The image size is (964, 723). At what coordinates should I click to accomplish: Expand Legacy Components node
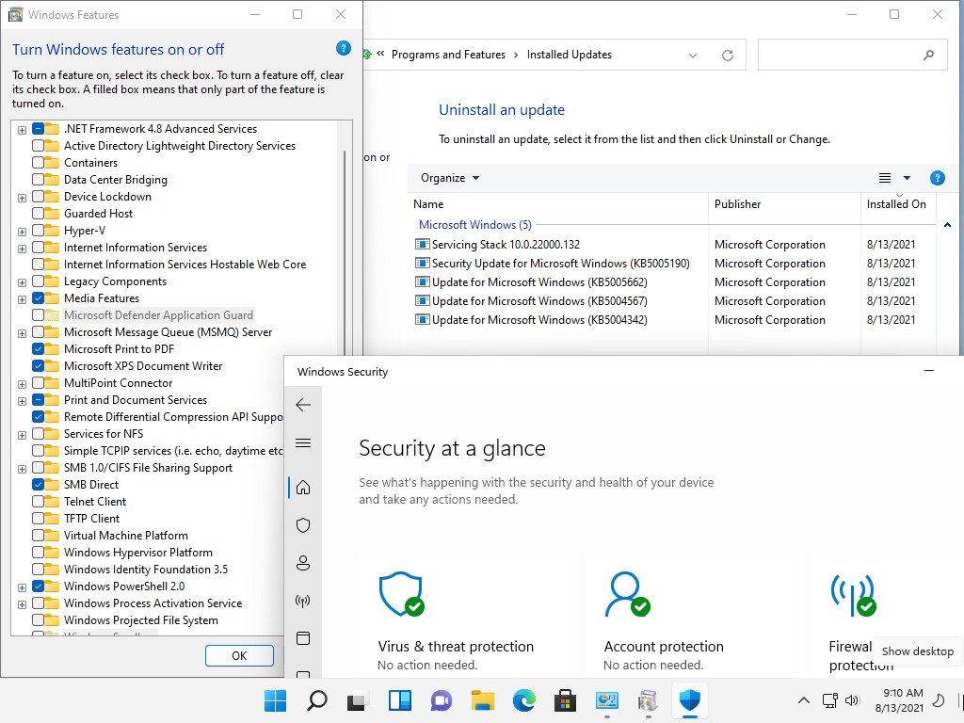click(23, 282)
